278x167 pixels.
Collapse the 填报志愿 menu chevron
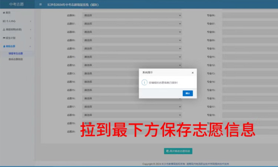(x=30, y=46)
